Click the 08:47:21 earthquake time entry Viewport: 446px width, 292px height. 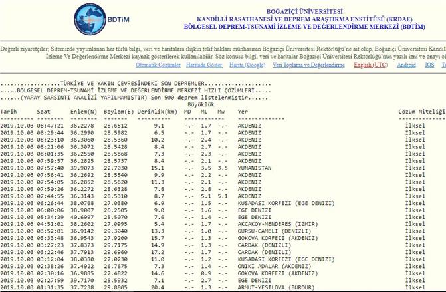[51, 125]
